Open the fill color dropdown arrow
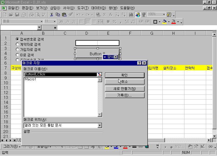The width and height of the screenshot is (217, 156). [169, 22]
